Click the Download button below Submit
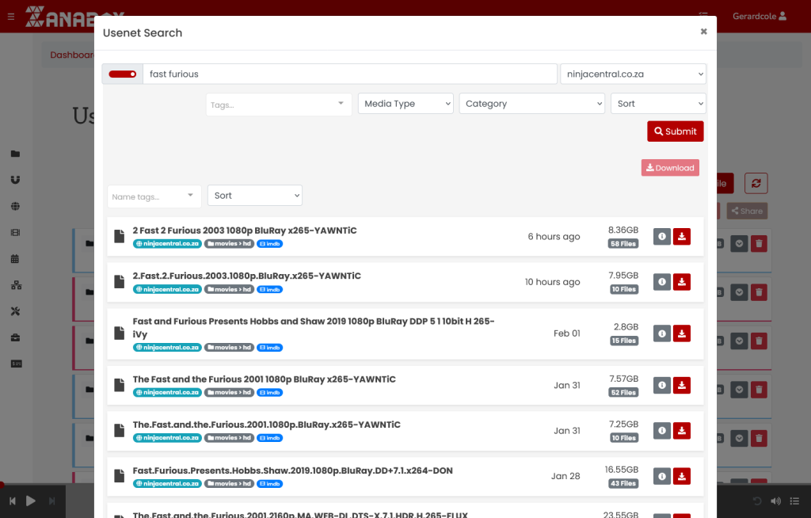The height and width of the screenshot is (518, 811). point(670,168)
